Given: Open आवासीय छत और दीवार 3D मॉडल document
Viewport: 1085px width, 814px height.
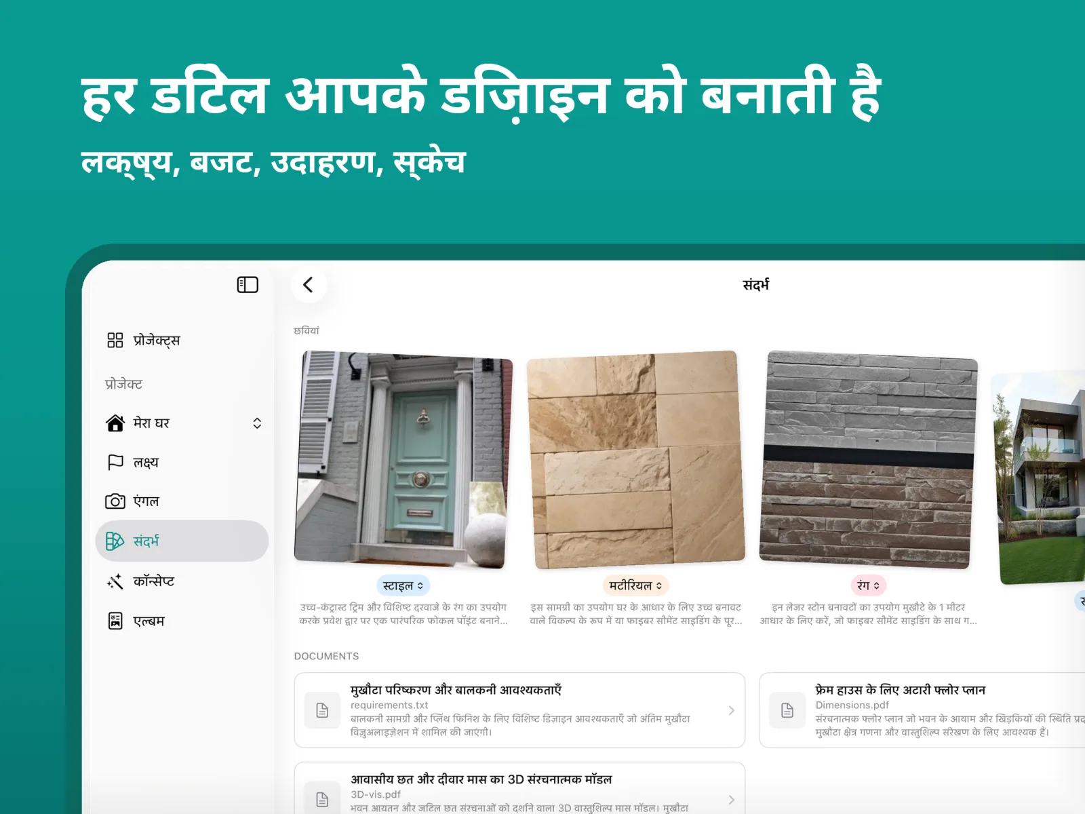Looking at the screenshot, I should 519,789.
